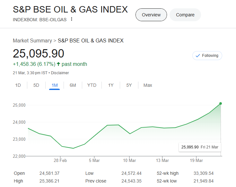Image resolution: width=236 pixels, height=187 pixels.
Task: Switch chart to 6M period
Action: 73,85
